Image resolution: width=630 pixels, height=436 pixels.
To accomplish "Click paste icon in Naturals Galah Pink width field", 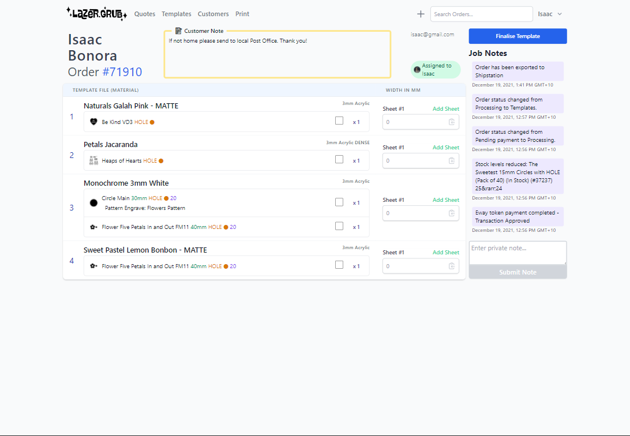I will point(452,122).
